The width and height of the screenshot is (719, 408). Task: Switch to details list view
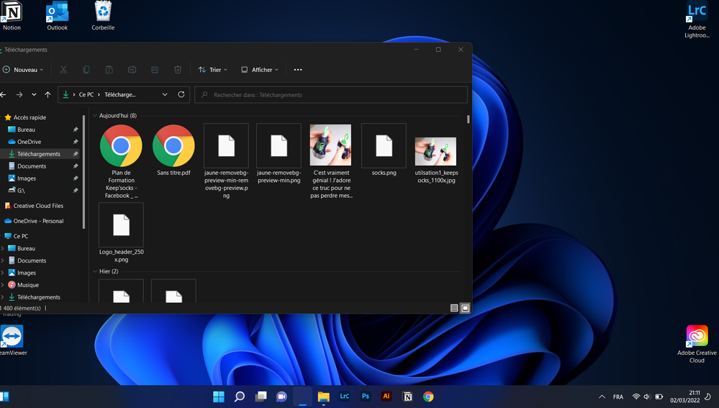pos(454,308)
